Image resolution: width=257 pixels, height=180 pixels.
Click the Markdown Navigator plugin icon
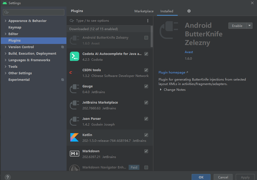(75, 168)
